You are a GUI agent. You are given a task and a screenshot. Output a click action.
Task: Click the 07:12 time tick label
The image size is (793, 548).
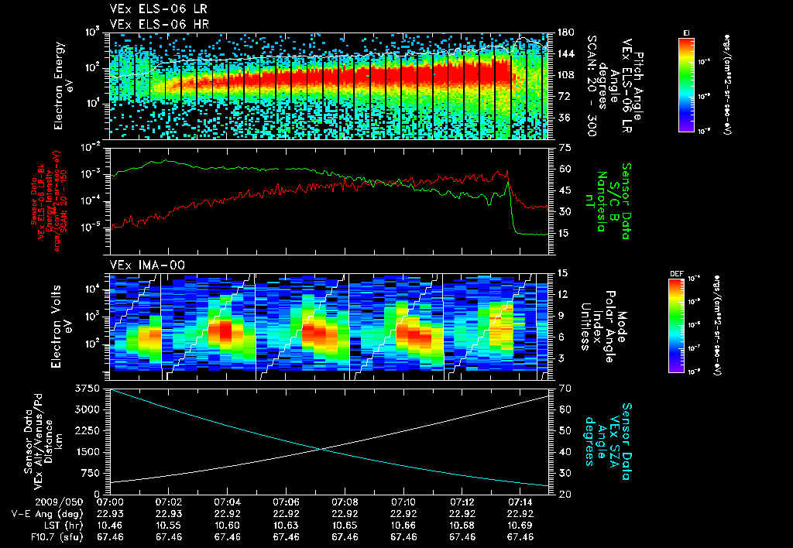click(462, 502)
